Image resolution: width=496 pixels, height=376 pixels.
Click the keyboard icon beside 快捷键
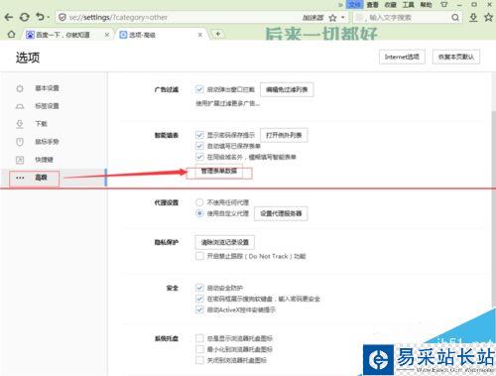[x=20, y=160]
